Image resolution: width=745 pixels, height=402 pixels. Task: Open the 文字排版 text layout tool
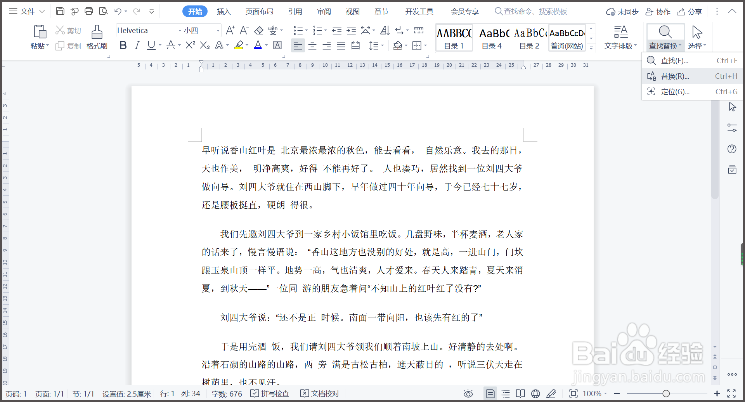tap(620, 37)
